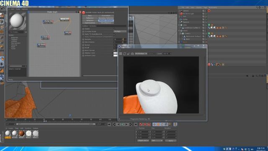268x151 pixels.
Task: Click the Find Nodes search field
Action: [17, 32]
